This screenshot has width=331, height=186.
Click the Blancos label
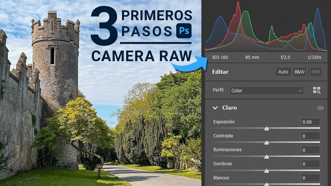(x=221, y=178)
